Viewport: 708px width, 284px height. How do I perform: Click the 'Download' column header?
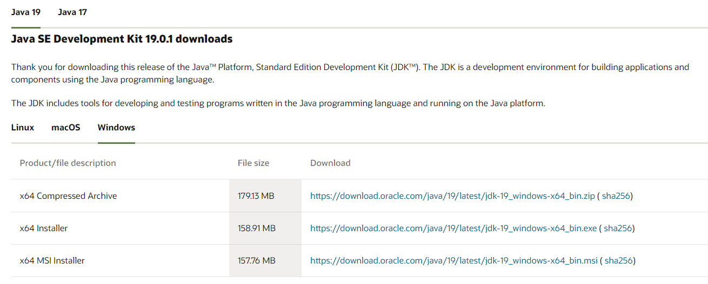330,163
